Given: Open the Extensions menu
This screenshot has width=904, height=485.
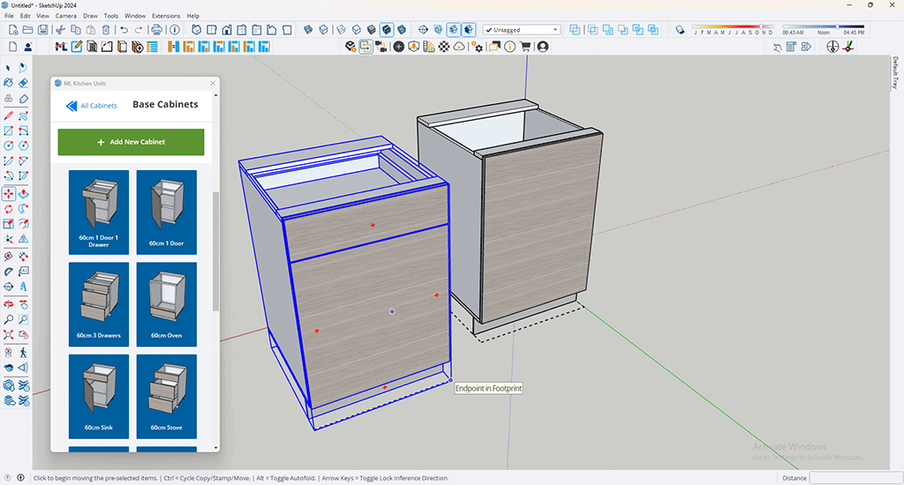Looking at the screenshot, I should pyautogui.click(x=165, y=16).
